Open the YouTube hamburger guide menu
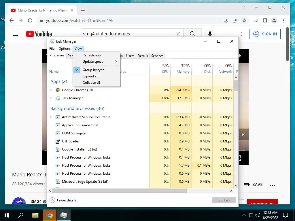 click(16, 34)
